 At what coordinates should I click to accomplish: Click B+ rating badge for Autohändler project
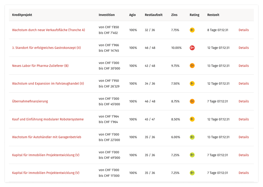[192, 137]
